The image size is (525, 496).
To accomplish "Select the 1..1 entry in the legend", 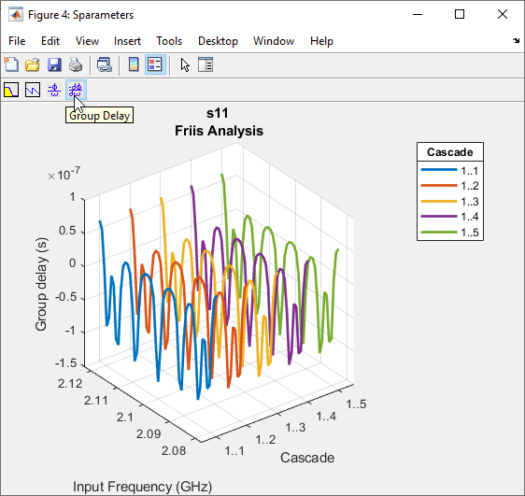I will [x=449, y=171].
